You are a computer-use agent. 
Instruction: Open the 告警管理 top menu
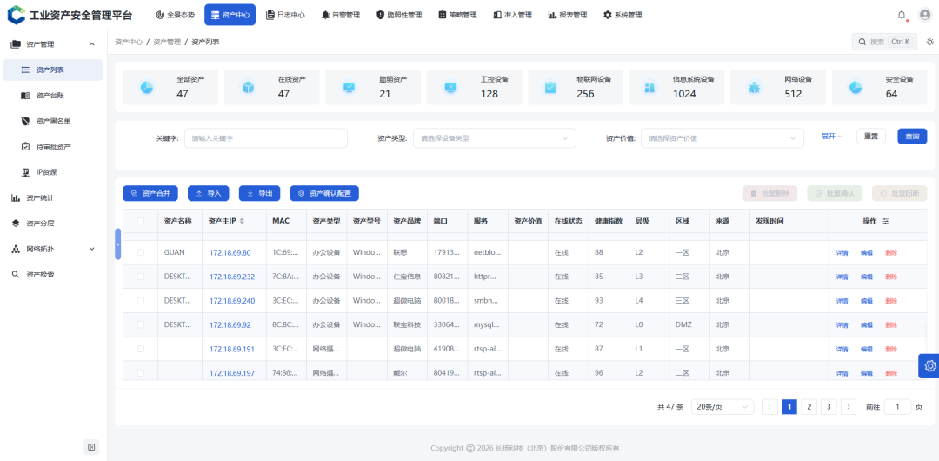coord(340,15)
